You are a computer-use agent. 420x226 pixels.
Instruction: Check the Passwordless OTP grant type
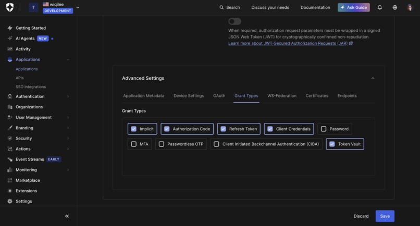point(161,144)
